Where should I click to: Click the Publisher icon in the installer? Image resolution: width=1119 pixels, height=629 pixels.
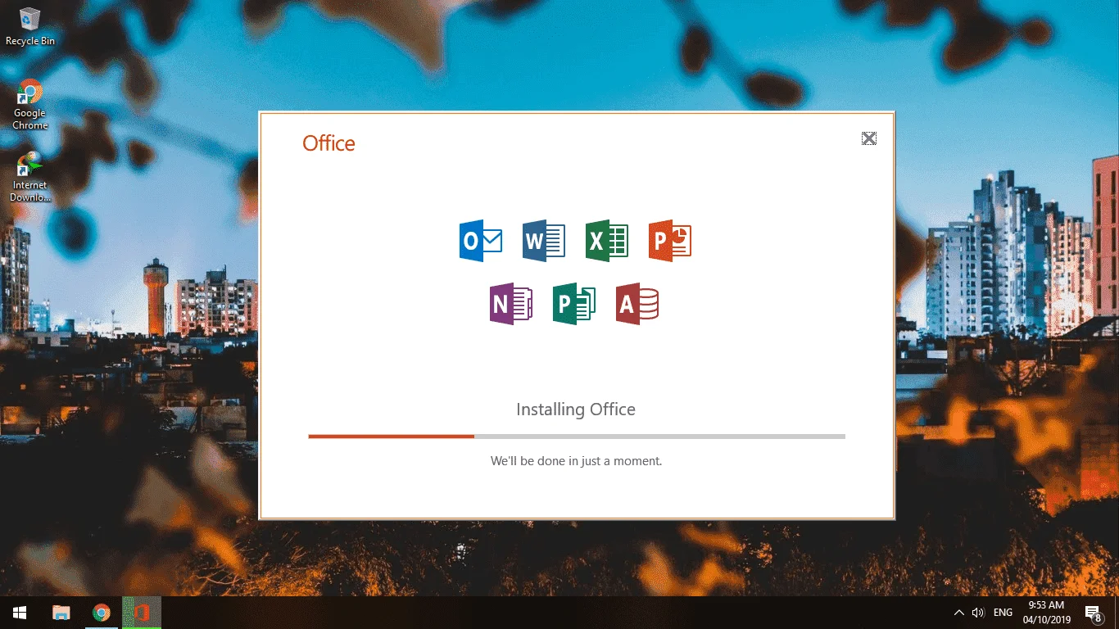[x=574, y=304]
